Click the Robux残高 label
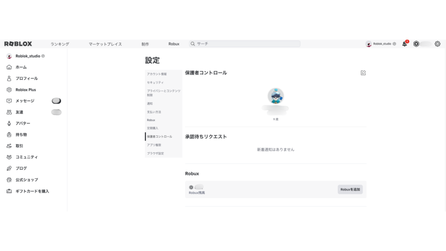 coord(197,193)
